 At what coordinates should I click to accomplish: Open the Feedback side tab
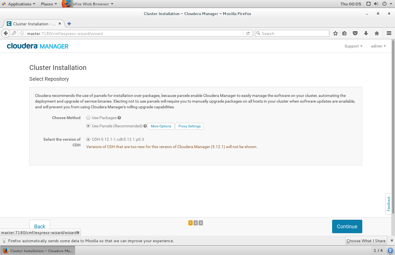388,204
